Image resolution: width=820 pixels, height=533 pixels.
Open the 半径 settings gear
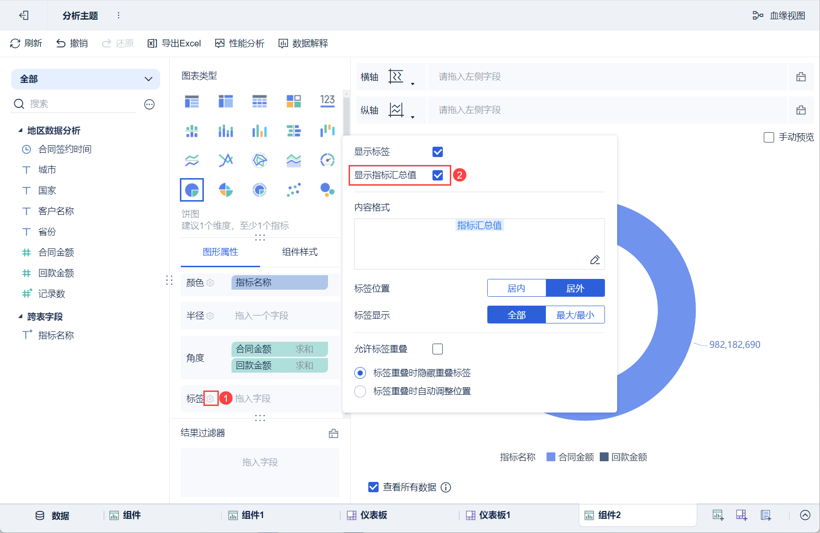pyautogui.click(x=210, y=316)
